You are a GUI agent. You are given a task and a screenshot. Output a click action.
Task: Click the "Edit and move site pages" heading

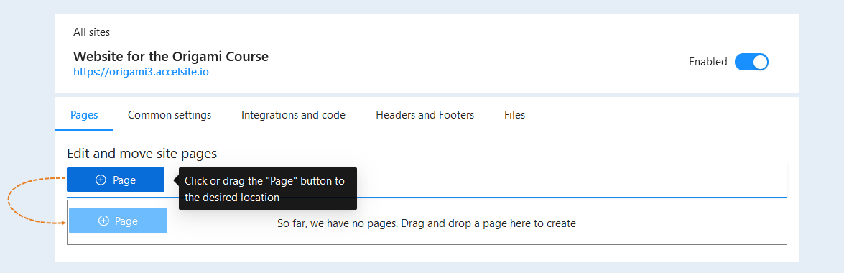pos(142,154)
